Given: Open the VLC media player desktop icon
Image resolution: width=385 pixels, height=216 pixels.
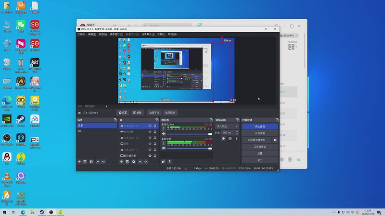Looking at the screenshot, I should 7,179.
